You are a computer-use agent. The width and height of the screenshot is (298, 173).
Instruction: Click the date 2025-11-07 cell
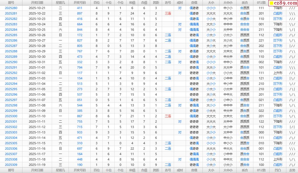[x=37, y=100]
